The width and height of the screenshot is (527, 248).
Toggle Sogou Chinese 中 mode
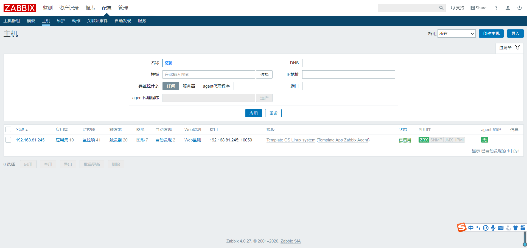471,228
